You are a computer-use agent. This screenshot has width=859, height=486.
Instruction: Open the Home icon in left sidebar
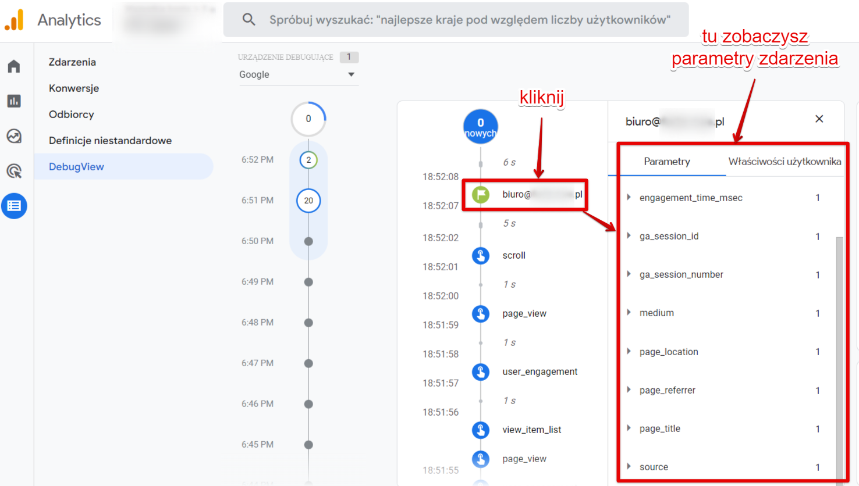14,66
